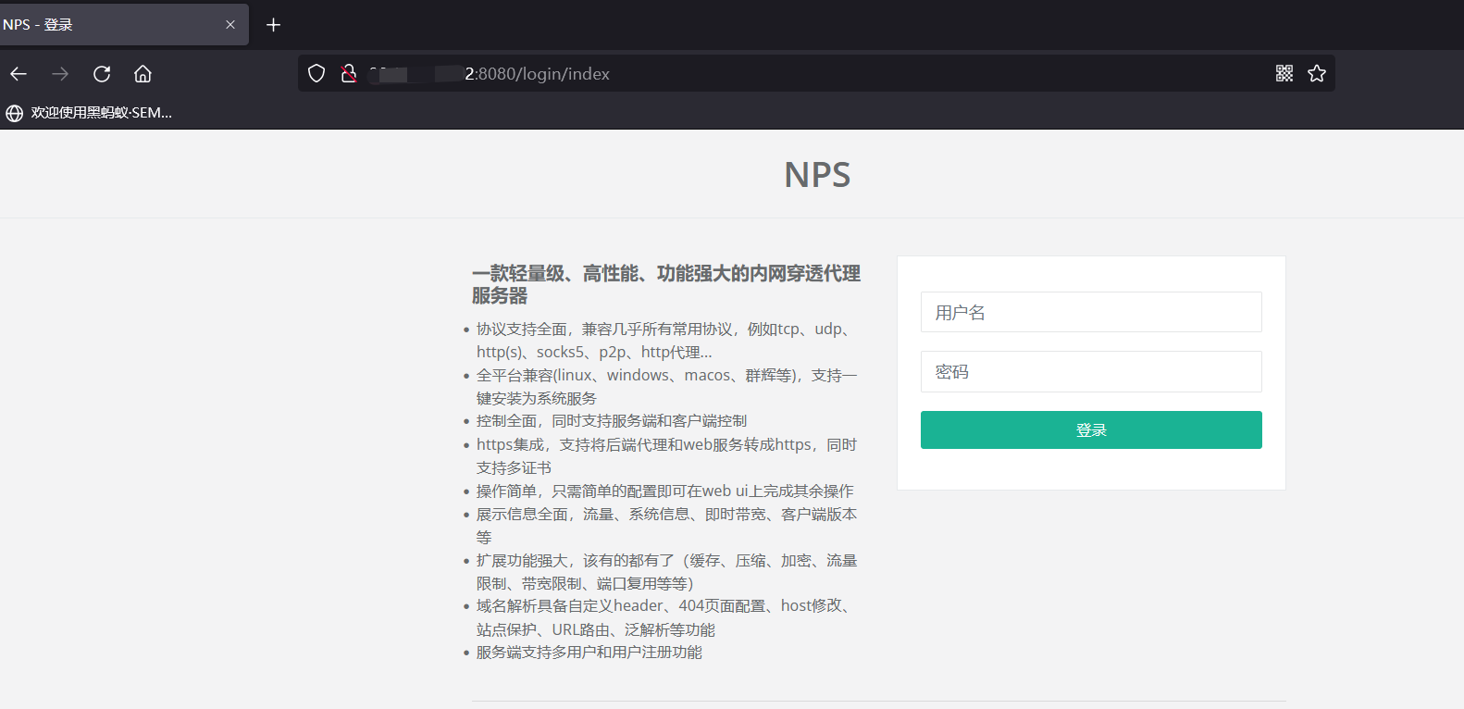The image size is (1464, 709).
Task: Bookmark this page with the star
Action: point(1317,73)
